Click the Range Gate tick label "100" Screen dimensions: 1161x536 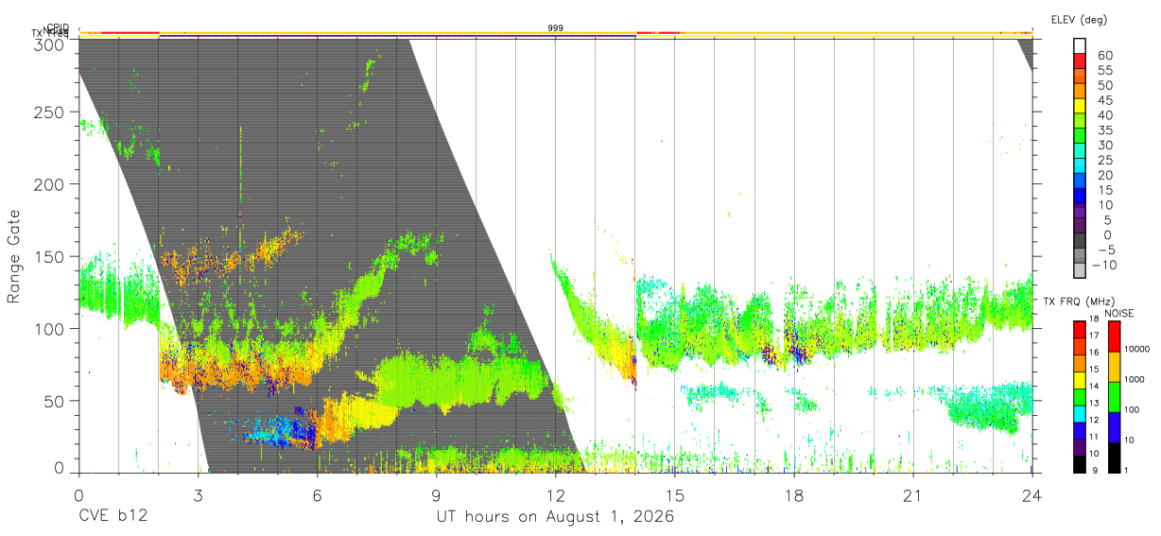click(49, 329)
